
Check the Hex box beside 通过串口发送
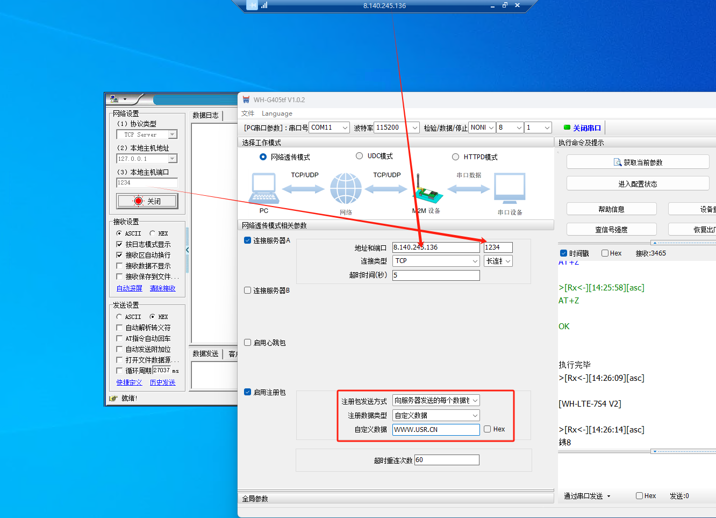[639, 496]
